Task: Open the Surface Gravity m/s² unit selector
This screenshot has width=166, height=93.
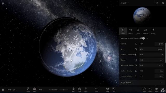Action: [x=159, y=71]
